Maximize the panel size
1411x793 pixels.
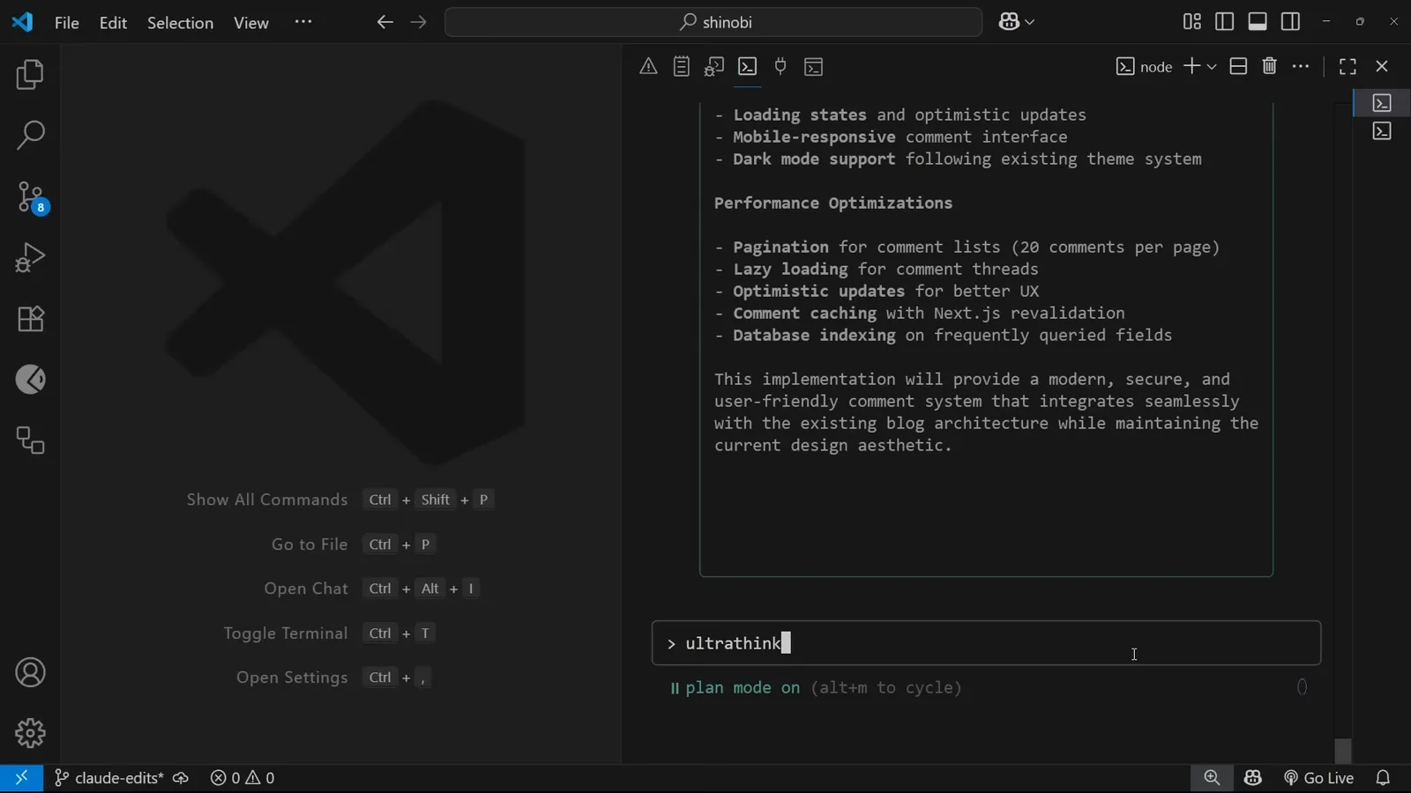pos(1348,66)
